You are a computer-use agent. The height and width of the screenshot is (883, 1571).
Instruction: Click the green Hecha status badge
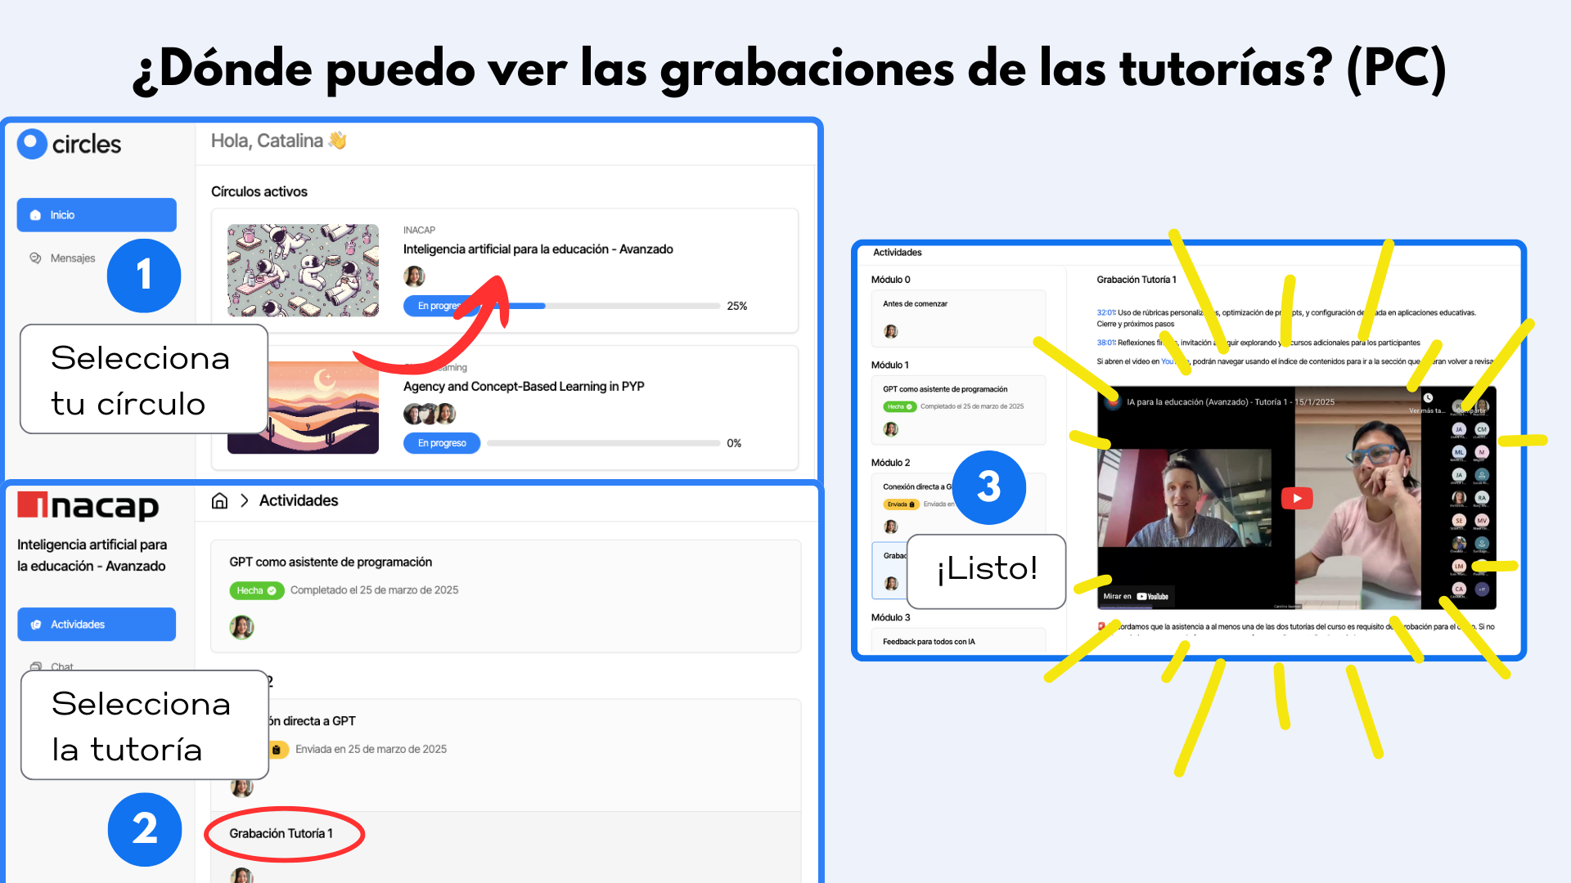coord(256,590)
